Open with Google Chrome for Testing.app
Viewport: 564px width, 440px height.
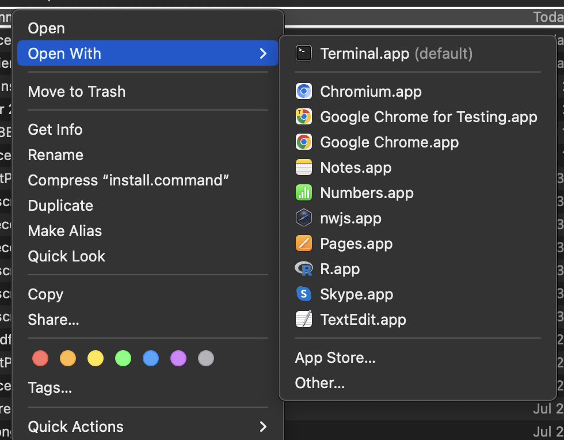418,117
